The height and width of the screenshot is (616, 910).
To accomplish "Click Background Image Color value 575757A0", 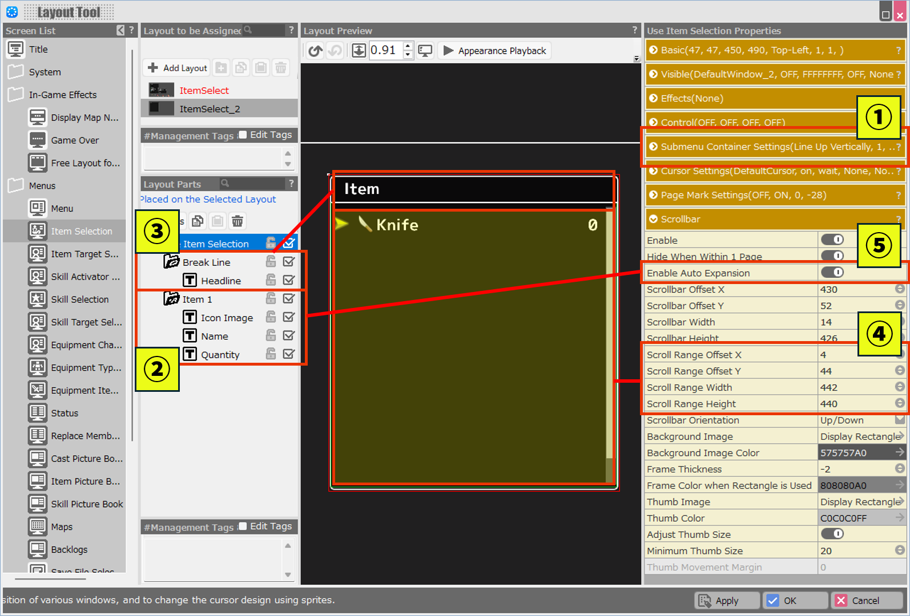I will [x=855, y=453].
